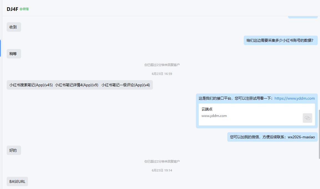320x189 pixels.
Task: Select the 收到 message bubble
Action: click(x=14, y=27)
